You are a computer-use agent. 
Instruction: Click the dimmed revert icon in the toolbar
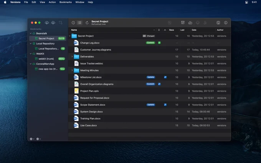169,23
